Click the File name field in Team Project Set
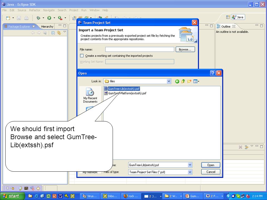The width and height of the screenshot is (267, 200). (140, 49)
